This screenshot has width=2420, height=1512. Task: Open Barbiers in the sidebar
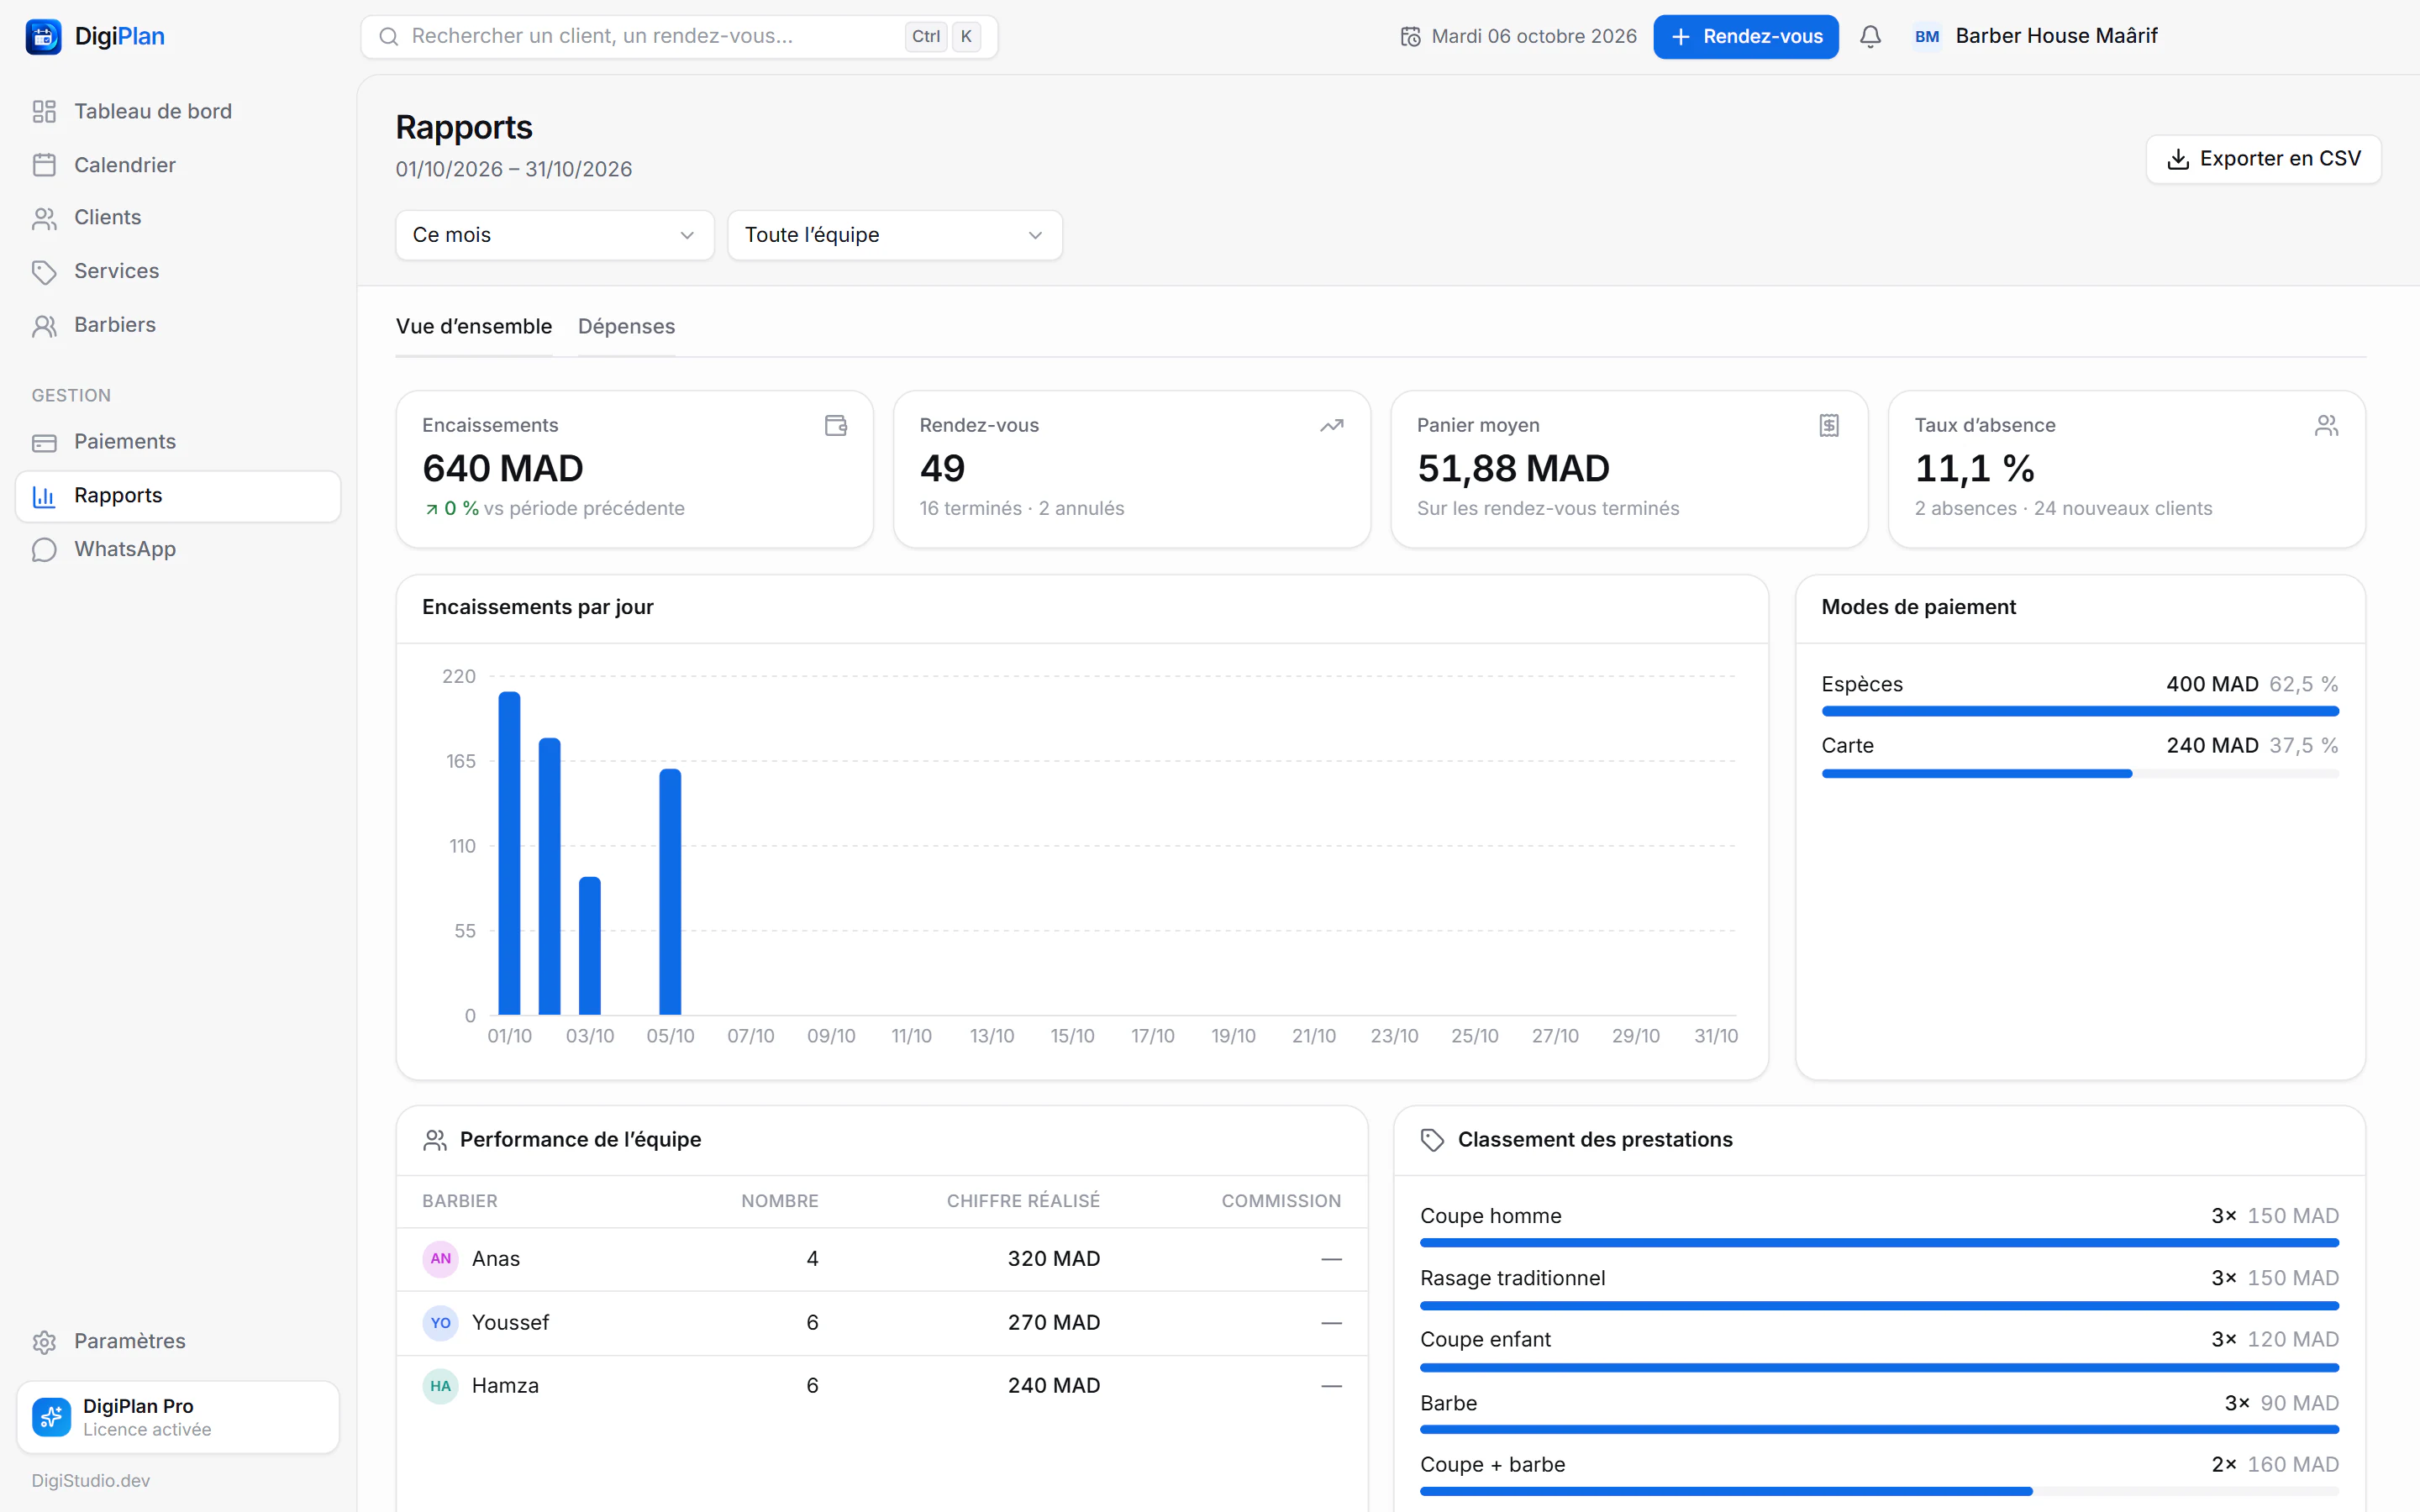tap(178, 325)
